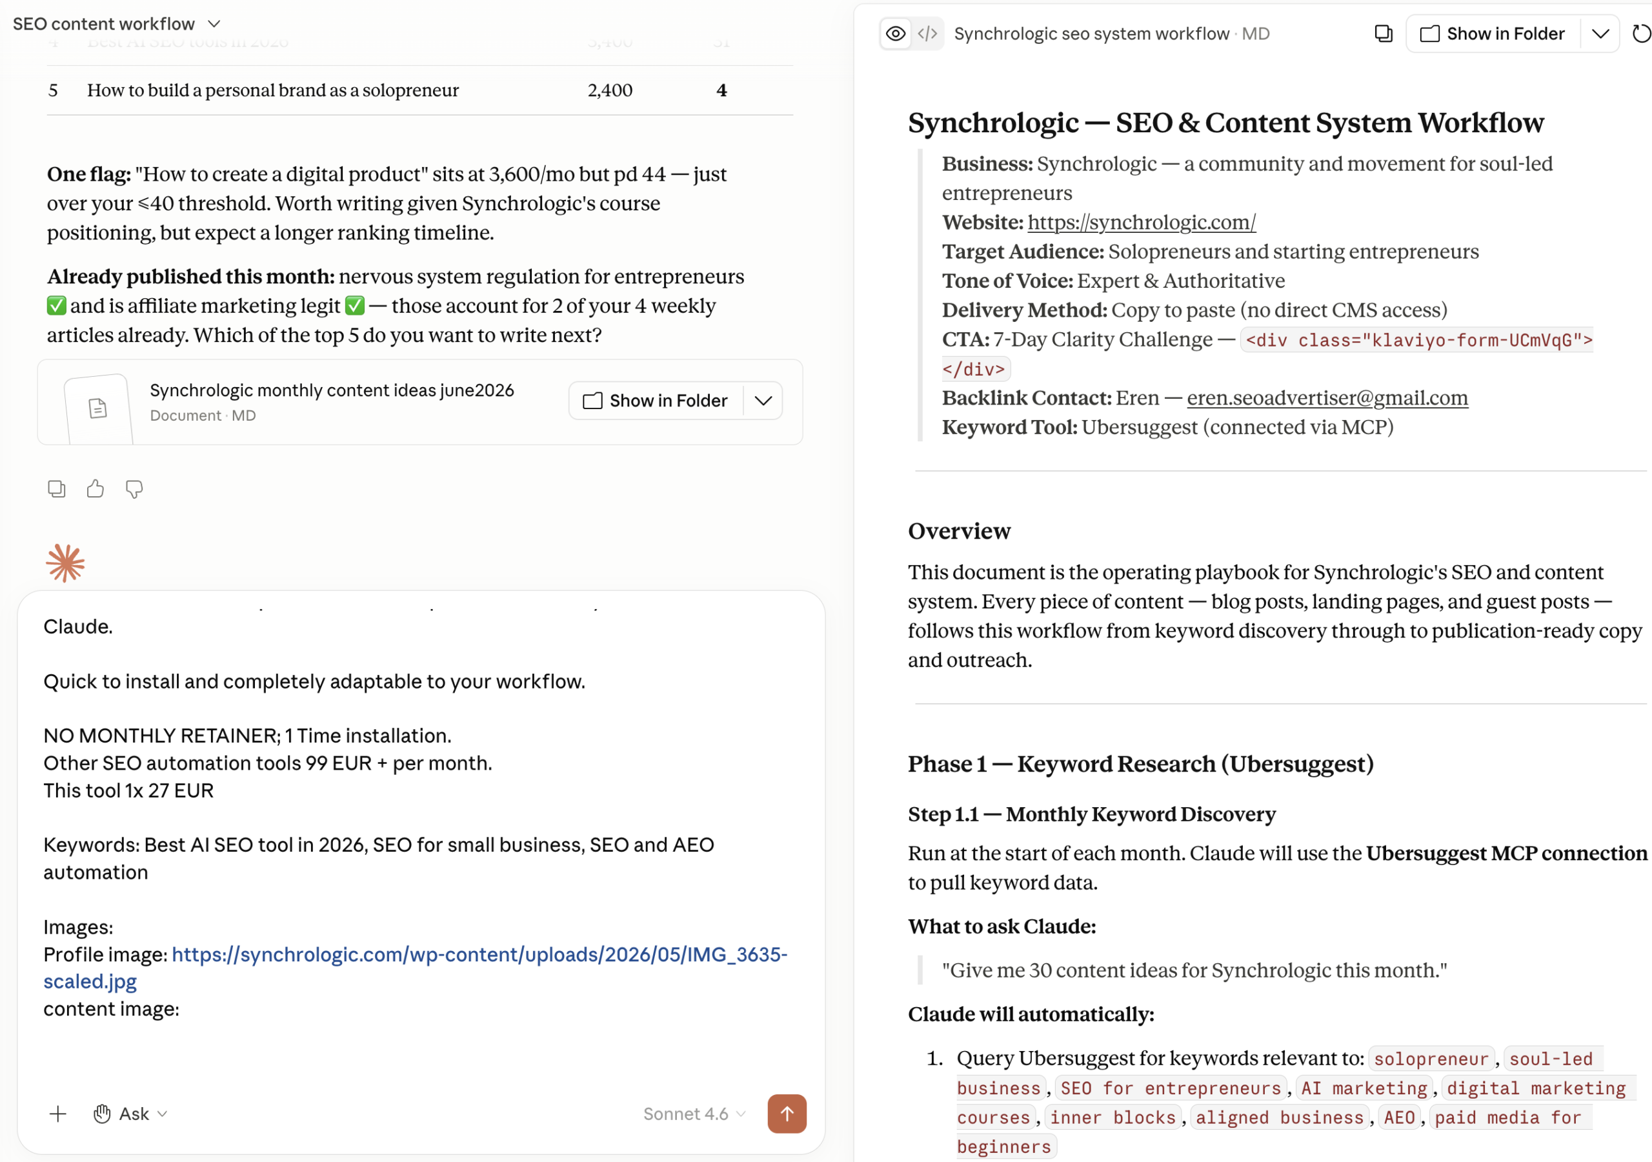The height and width of the screenshot is (1162, 1652).
Task: Click the "Give me 30 content ideas" quote
Action: point(1194,970)
